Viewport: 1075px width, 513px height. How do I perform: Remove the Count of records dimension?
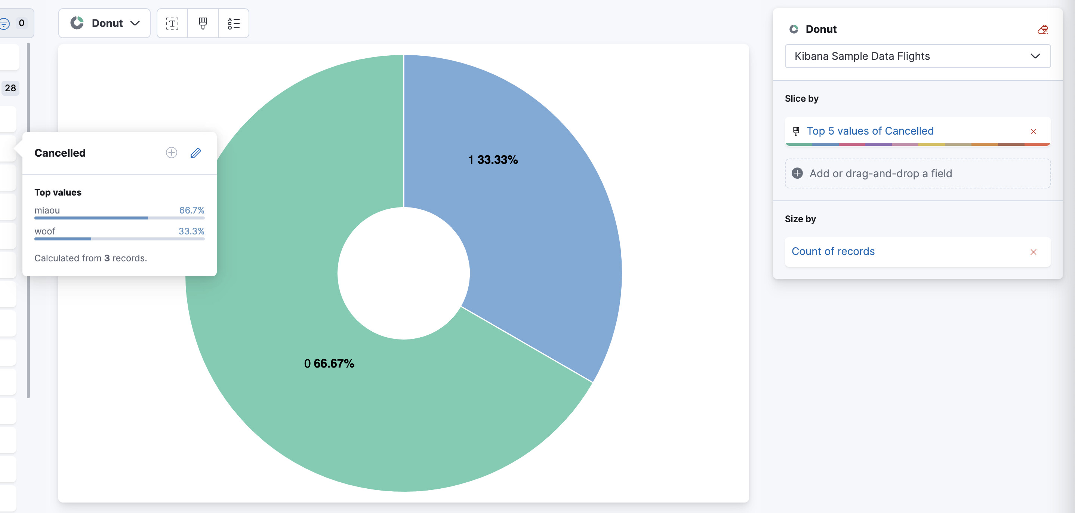click(1033, 252)
